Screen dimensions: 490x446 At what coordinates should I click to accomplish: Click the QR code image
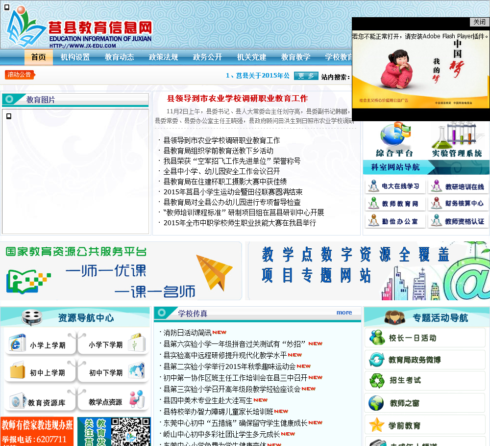tap(131, 432)
